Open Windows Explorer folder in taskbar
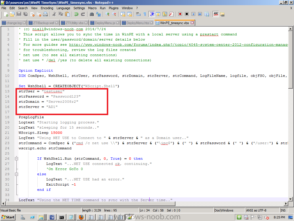Image resolution: width=294 pixels, height=221 pixels. 41,218
